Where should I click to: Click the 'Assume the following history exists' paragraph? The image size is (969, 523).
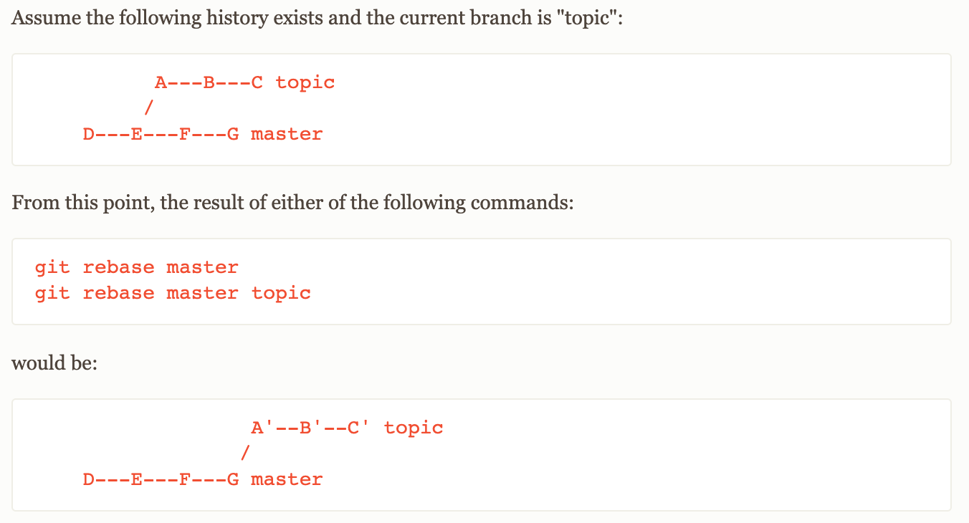318,18
